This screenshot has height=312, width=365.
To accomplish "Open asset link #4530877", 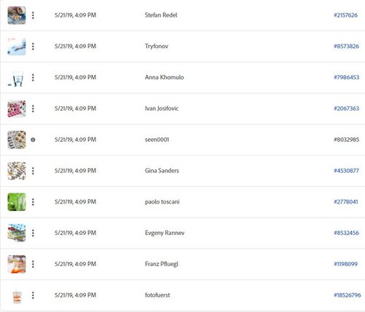I will [x=346, y=171].
